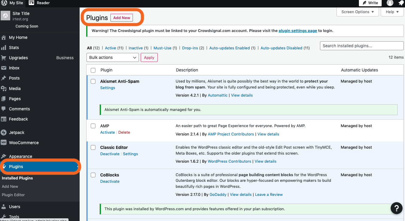405x221 pixels.
Task: Filter plugins by Inactive
Action: coord(136,48)
